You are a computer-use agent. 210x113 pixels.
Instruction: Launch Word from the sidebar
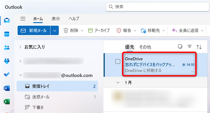pyautogui.click(x=7, y=88)
